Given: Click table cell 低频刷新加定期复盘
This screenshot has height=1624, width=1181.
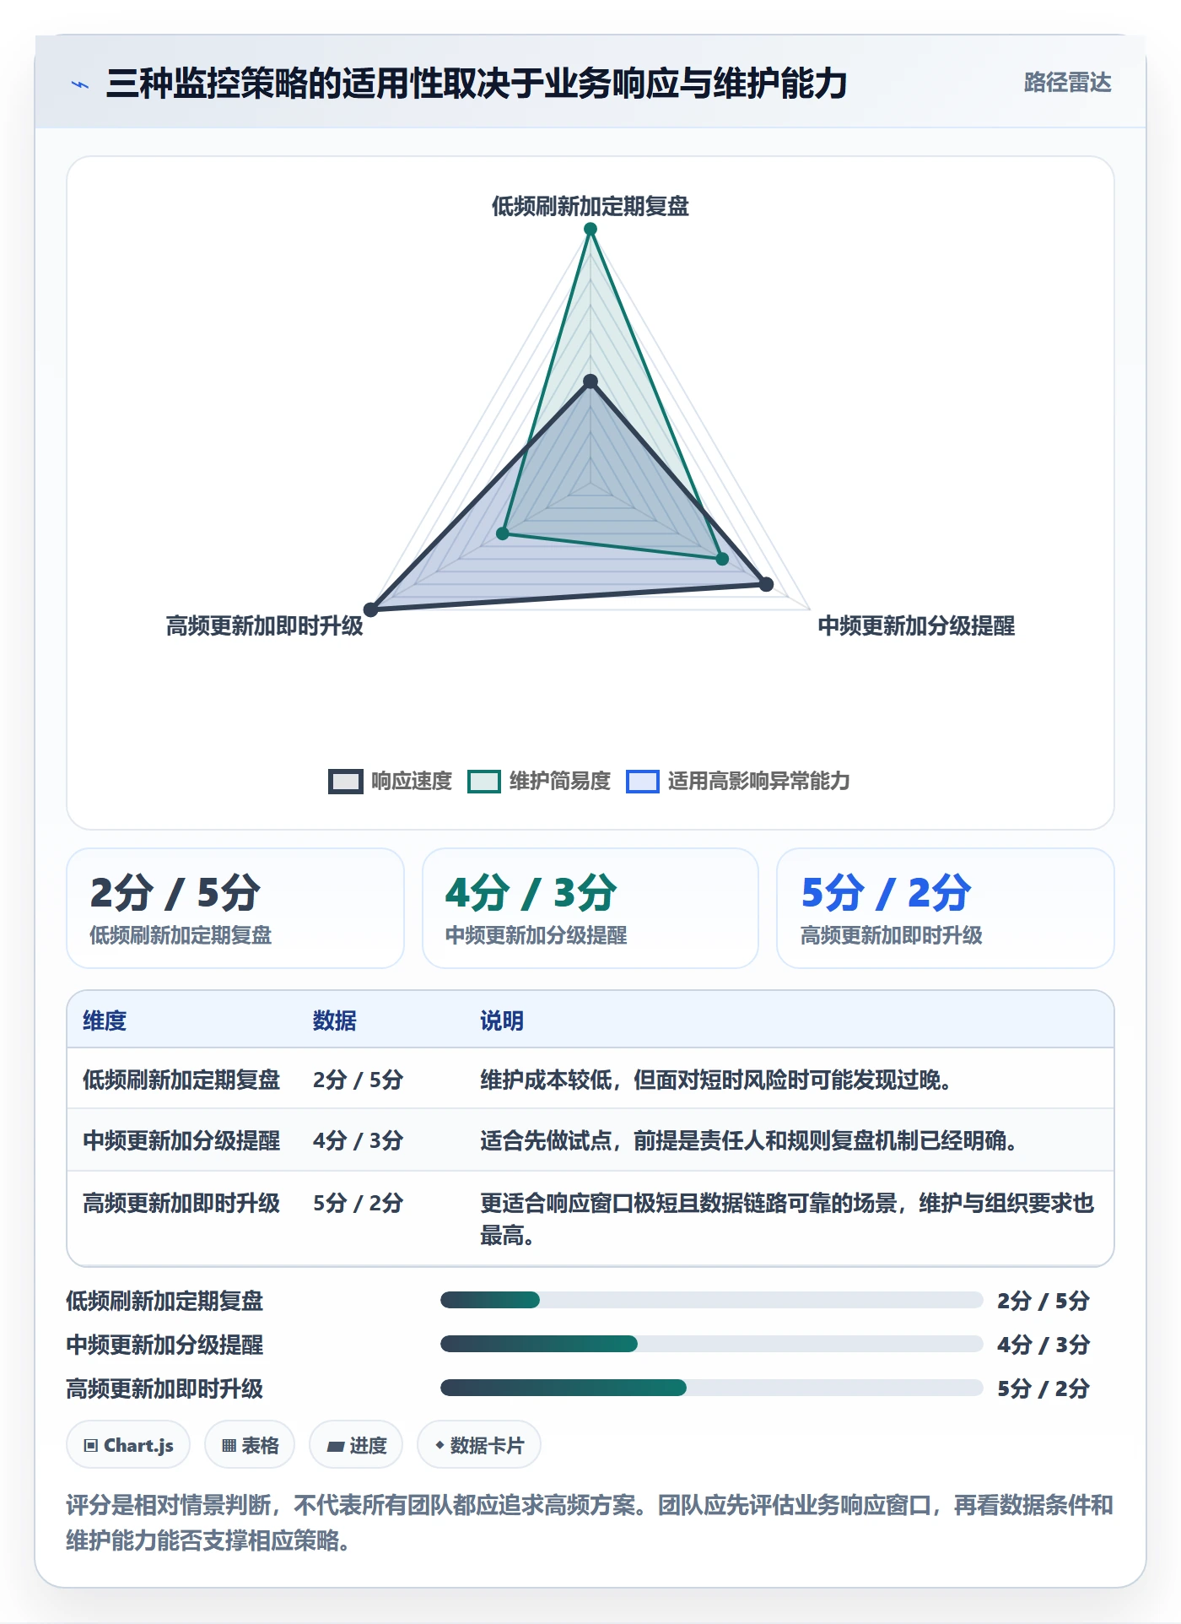Looking at the screenshot, I should click(x=181, y=1080).
